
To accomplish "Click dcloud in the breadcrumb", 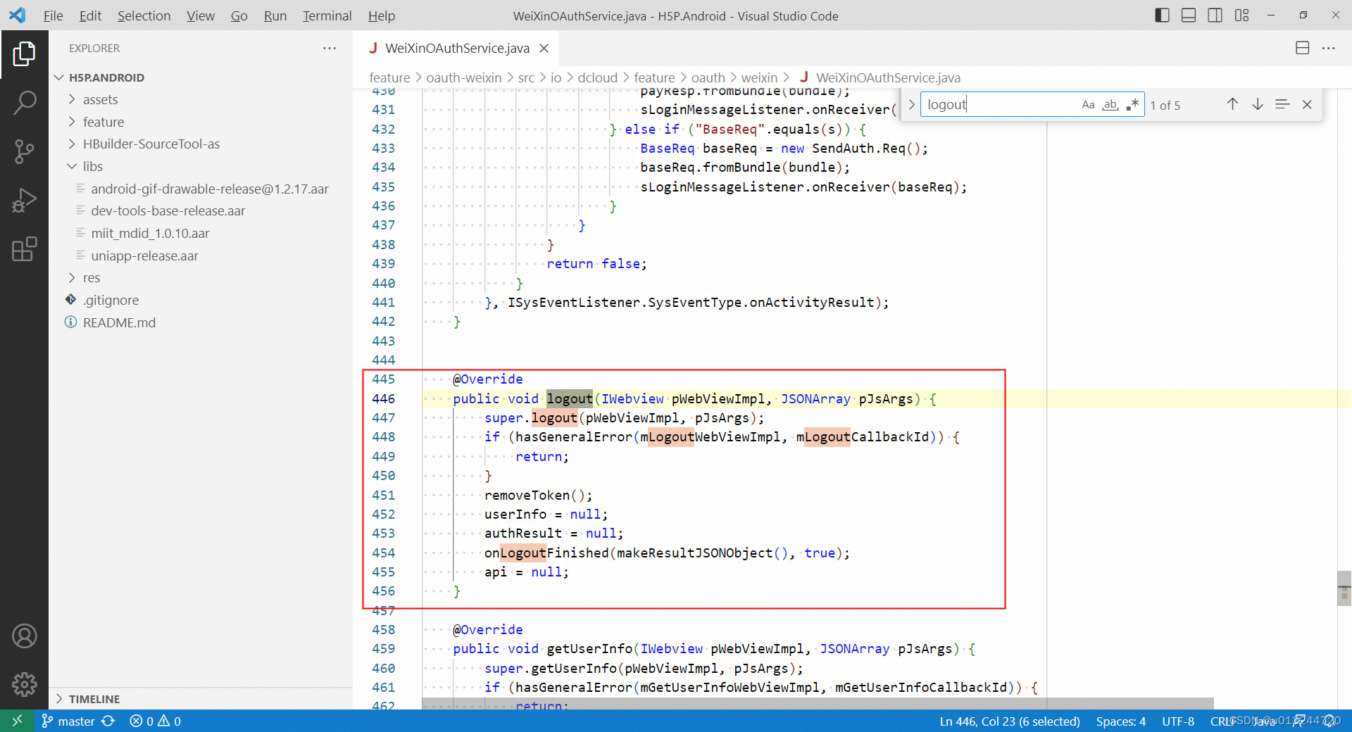I will (x=597, y=77).
